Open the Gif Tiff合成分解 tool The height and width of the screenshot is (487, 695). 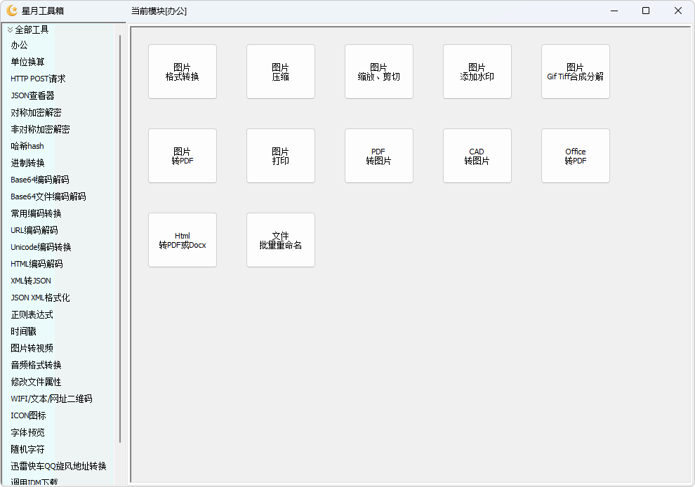click(576, 72)
